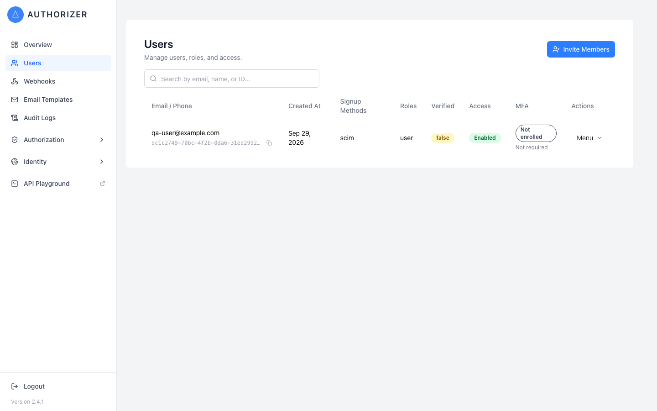Click the Invite Members button
Screen dimensions: 657x411
coord(581,49)
